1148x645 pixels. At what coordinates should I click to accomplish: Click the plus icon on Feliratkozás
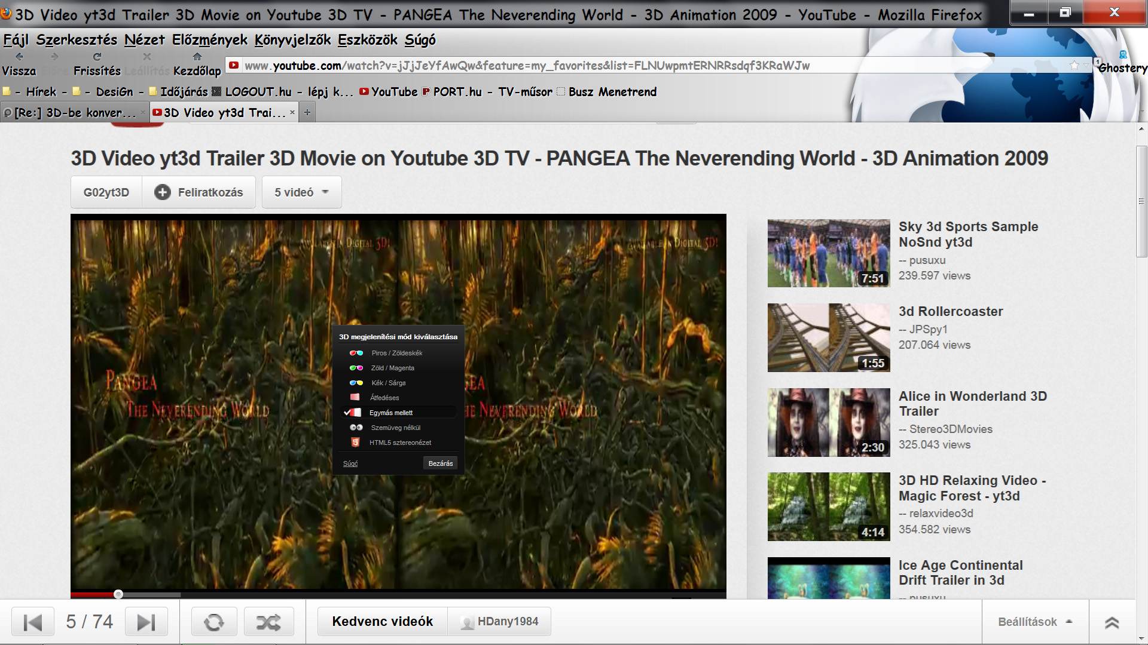pos(162,192)
